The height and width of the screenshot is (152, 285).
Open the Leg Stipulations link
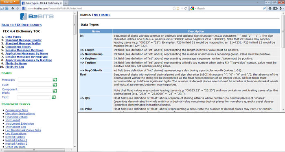[16, 133]
